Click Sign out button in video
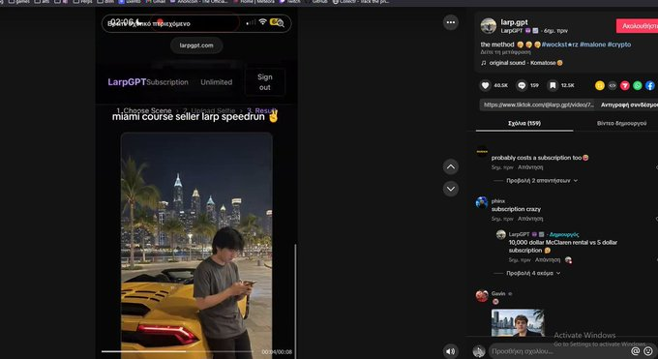658x359 pixels. tap(265, 82)
